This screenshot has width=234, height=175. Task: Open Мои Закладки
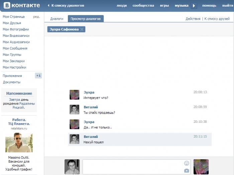pos(14,61)
